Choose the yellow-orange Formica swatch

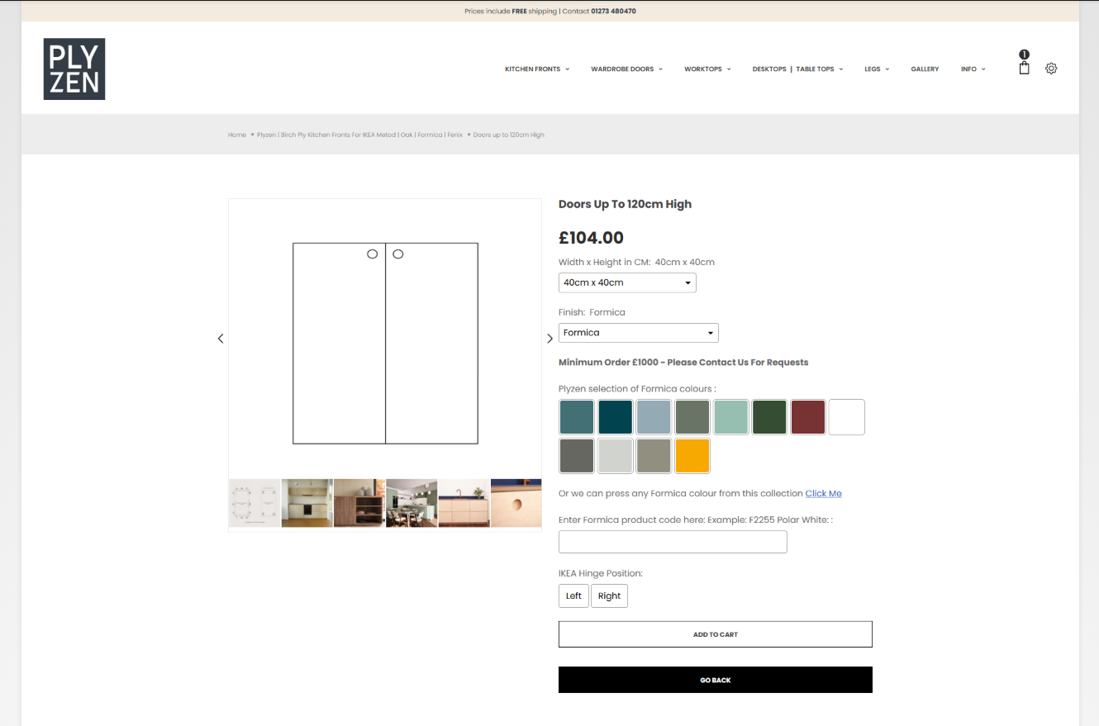pyautogui.click(x=692, y=456)
